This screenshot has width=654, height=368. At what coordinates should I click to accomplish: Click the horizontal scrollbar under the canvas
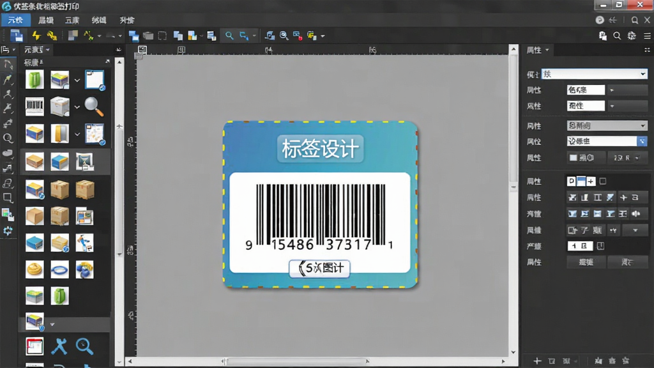click(x=296, y=362)
